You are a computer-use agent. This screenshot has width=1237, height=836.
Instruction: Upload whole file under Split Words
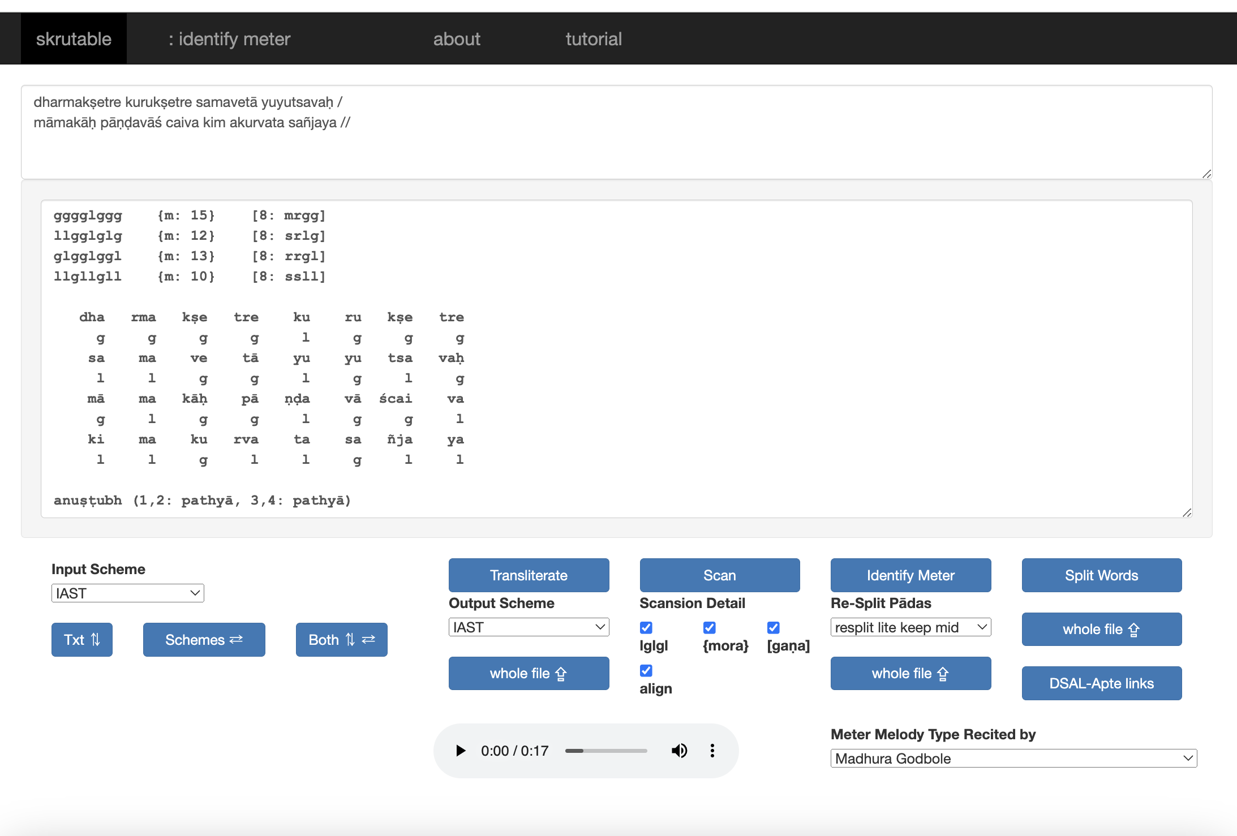tap(1101, 629)
